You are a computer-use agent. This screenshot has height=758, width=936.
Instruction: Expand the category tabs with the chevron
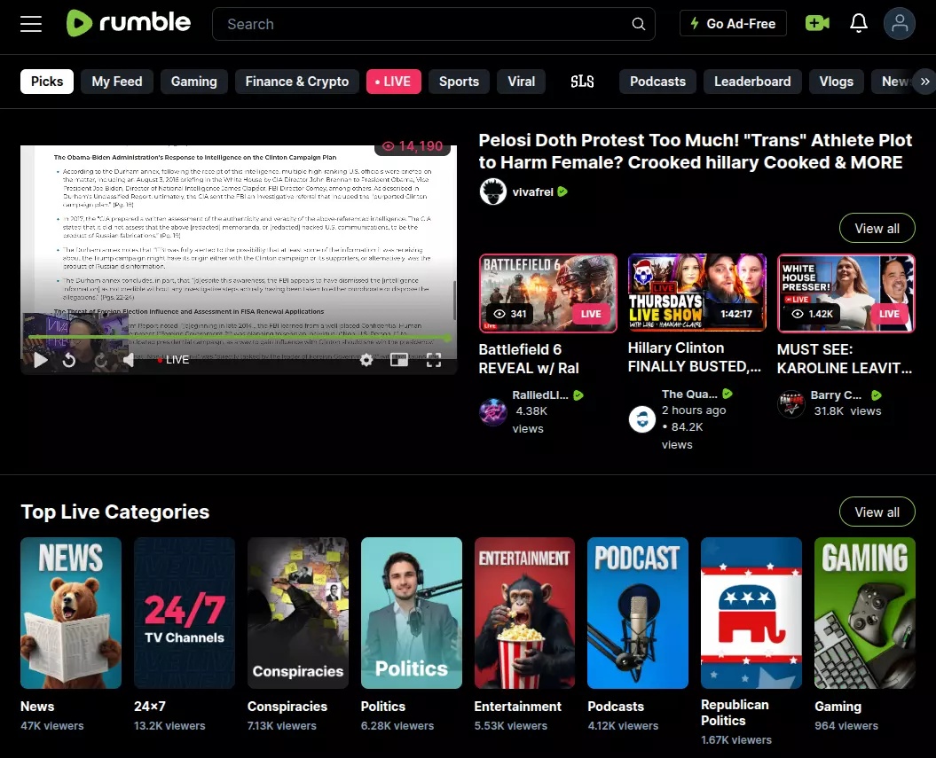(924, 81)
